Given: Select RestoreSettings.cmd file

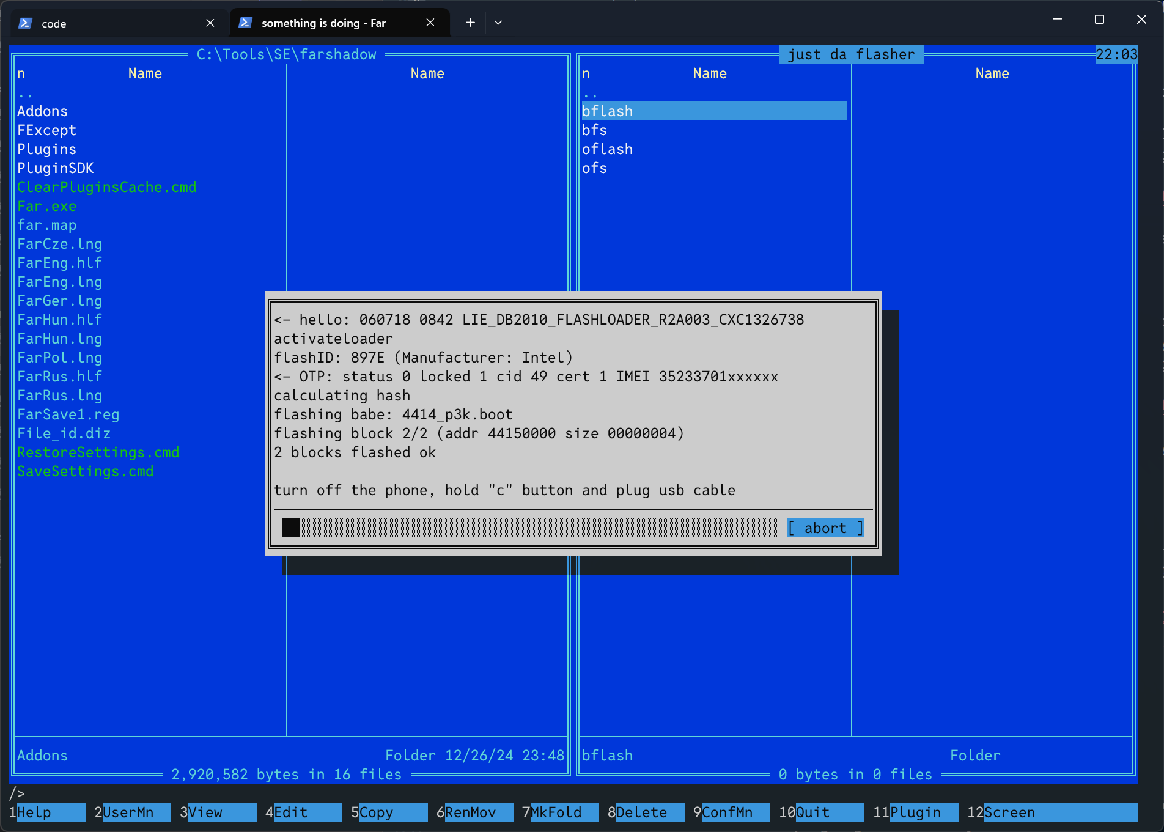Looking at the screenshot, I should point(98,452).
